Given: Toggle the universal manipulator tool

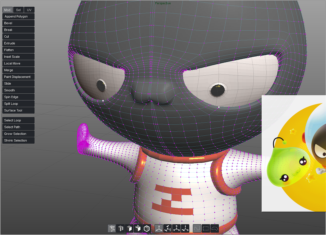Looking at the screenshot, I should tap(185, 228).
